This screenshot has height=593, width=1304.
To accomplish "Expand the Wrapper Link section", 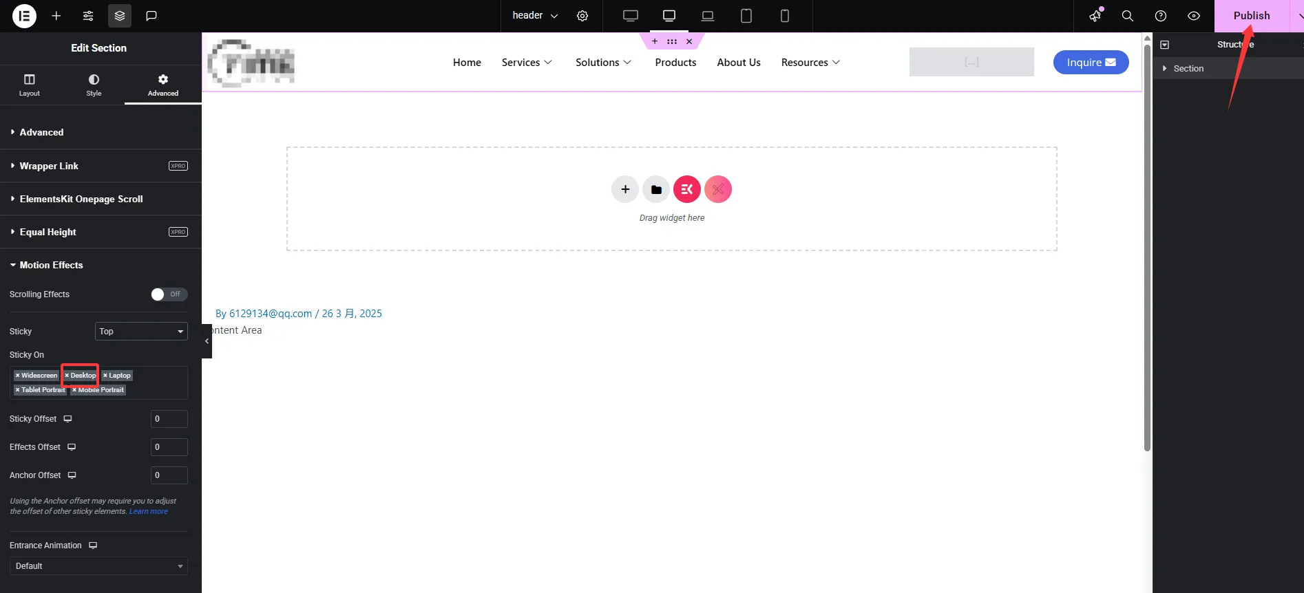I will click(x=49, y=166).
